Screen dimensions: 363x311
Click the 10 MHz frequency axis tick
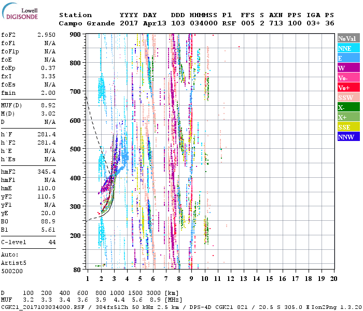tap(205, 278)
